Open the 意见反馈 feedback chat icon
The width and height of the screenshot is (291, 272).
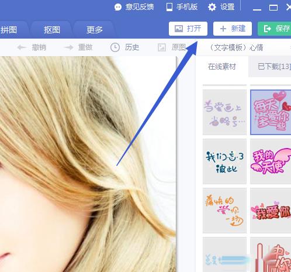point(118,7)
